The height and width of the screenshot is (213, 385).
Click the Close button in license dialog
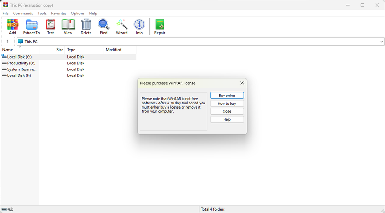click(x=227, y=111)
